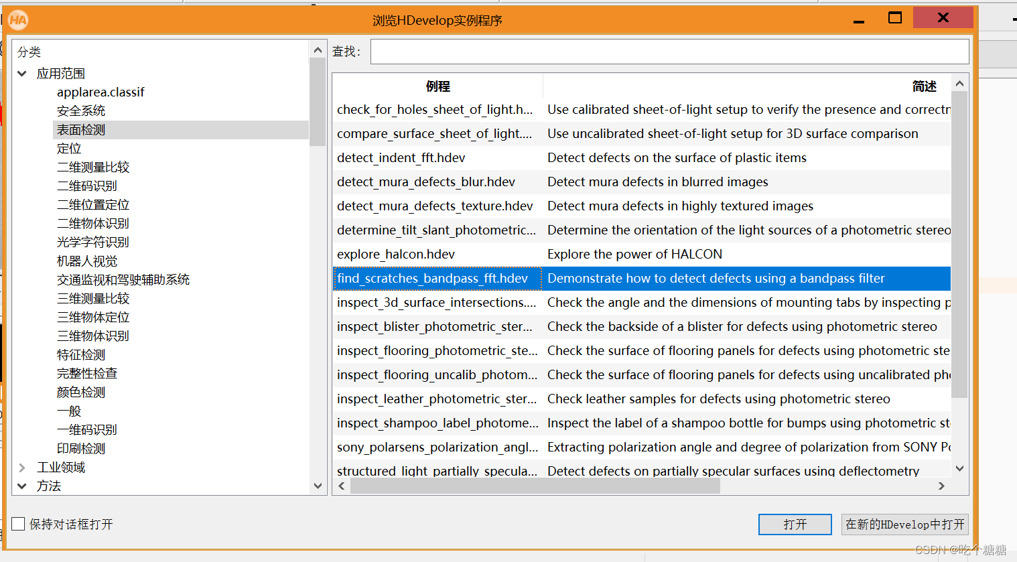Select 一般 category

point(69,411)
